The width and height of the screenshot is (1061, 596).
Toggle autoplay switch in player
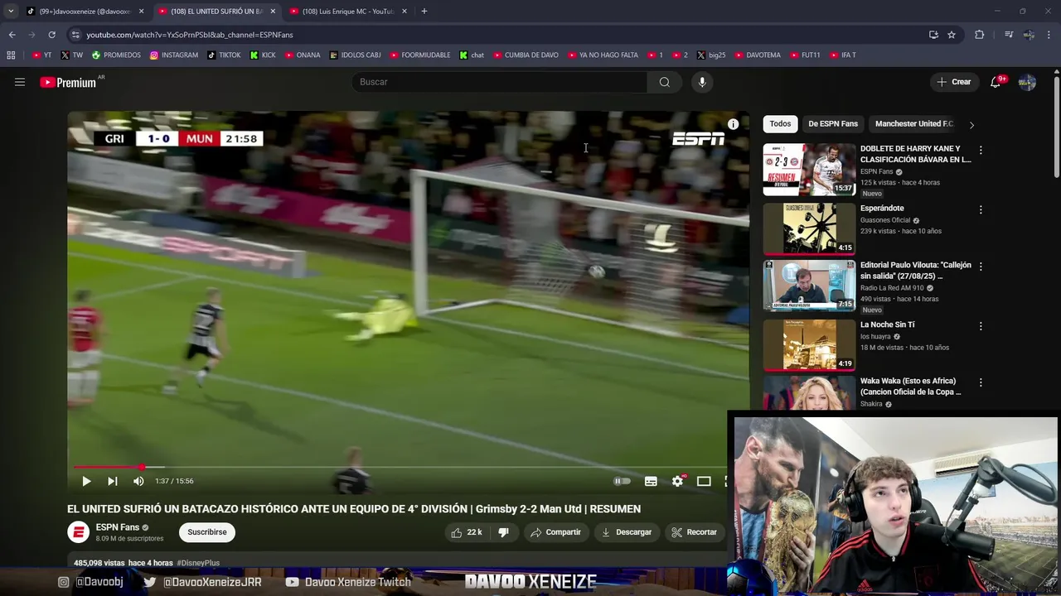622,481
